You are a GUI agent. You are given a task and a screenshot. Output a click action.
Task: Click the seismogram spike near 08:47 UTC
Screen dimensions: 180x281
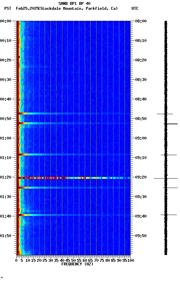pos(165,114)
